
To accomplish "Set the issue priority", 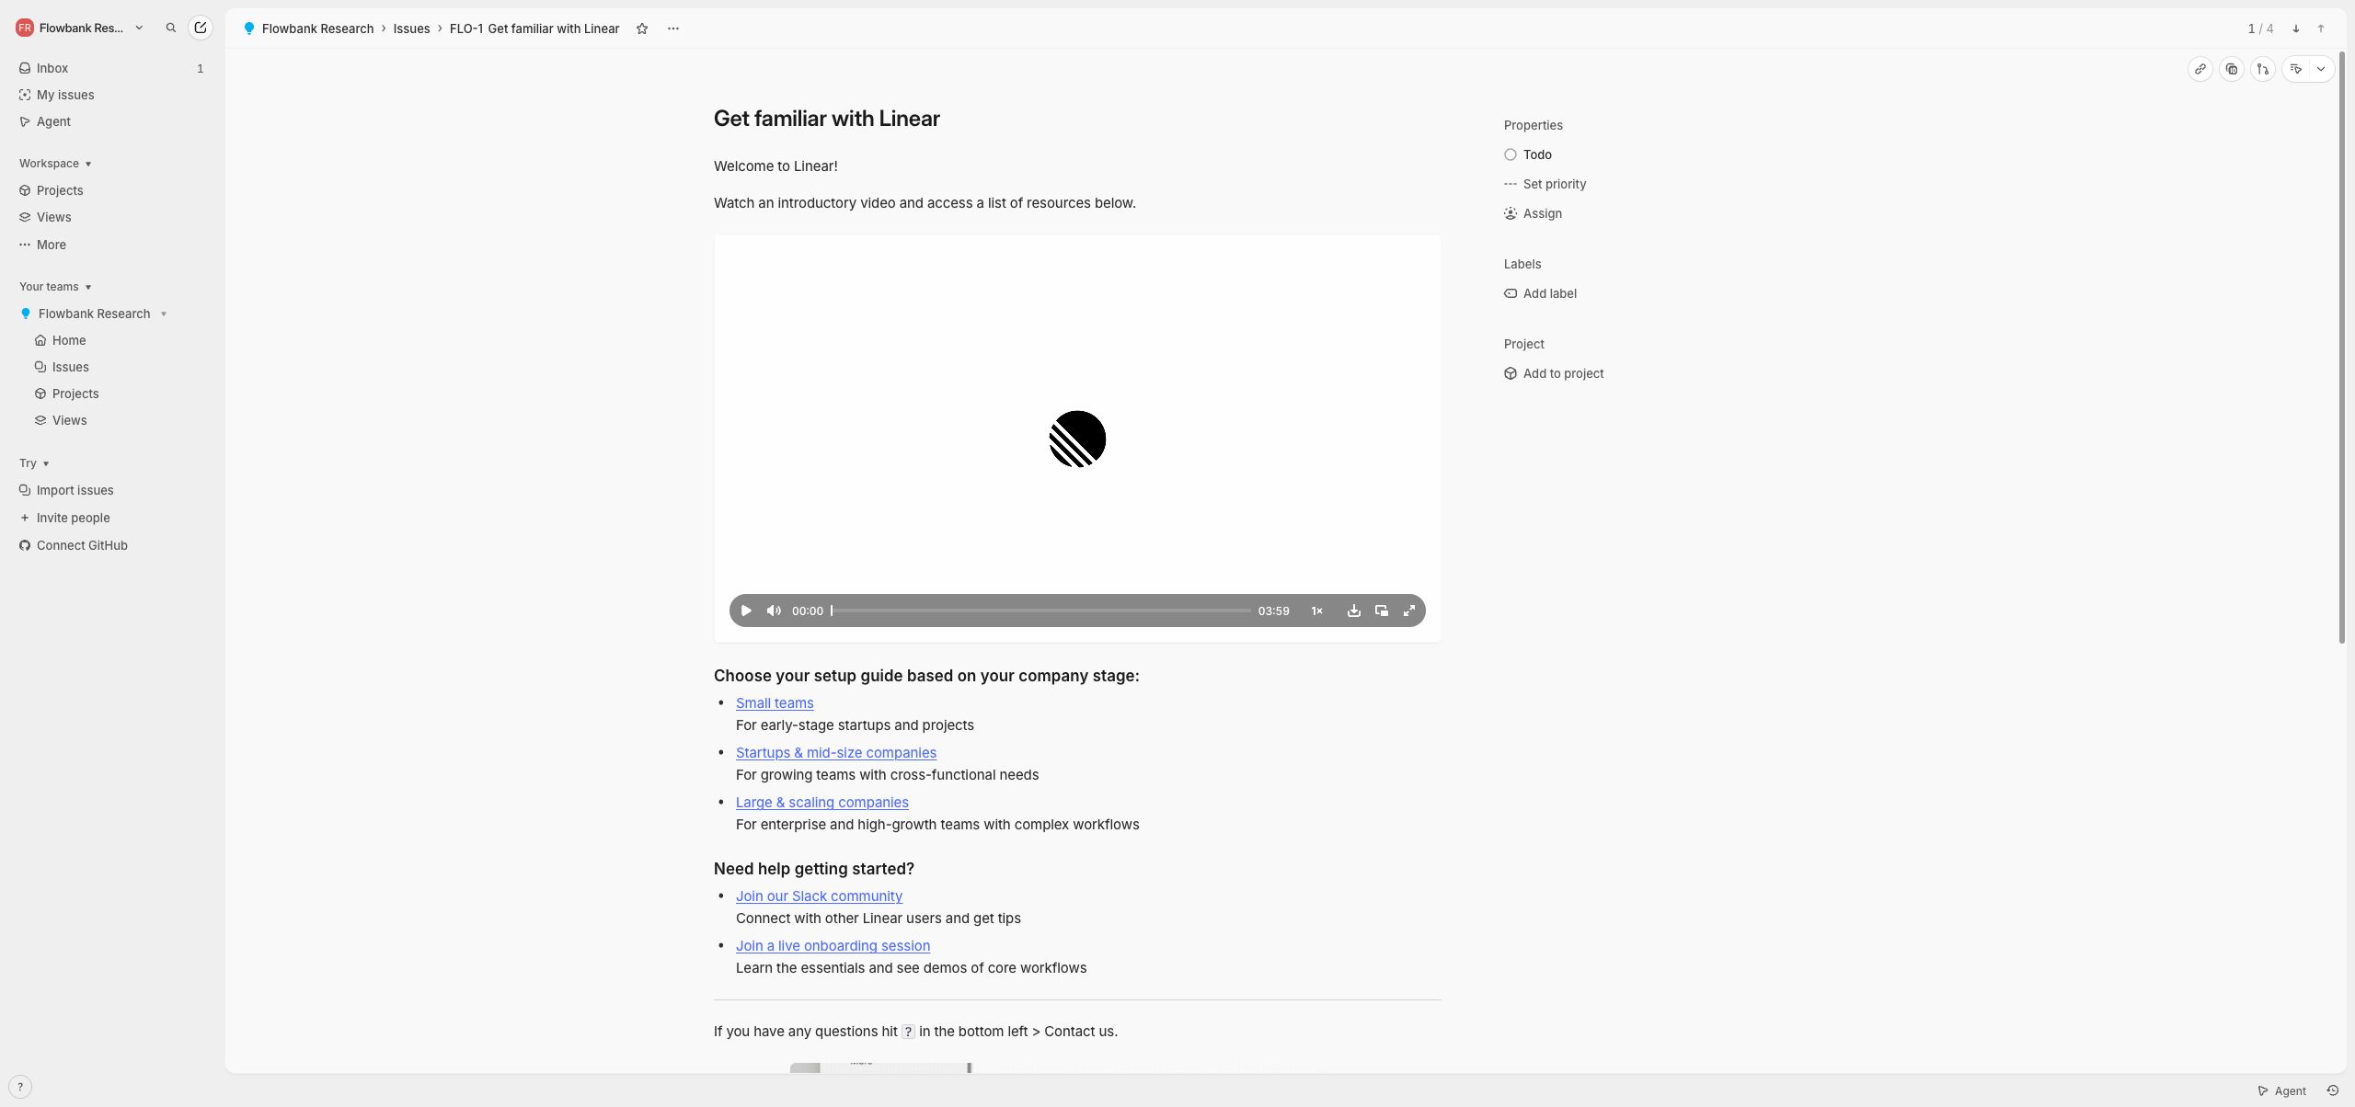I will 1545,184.
